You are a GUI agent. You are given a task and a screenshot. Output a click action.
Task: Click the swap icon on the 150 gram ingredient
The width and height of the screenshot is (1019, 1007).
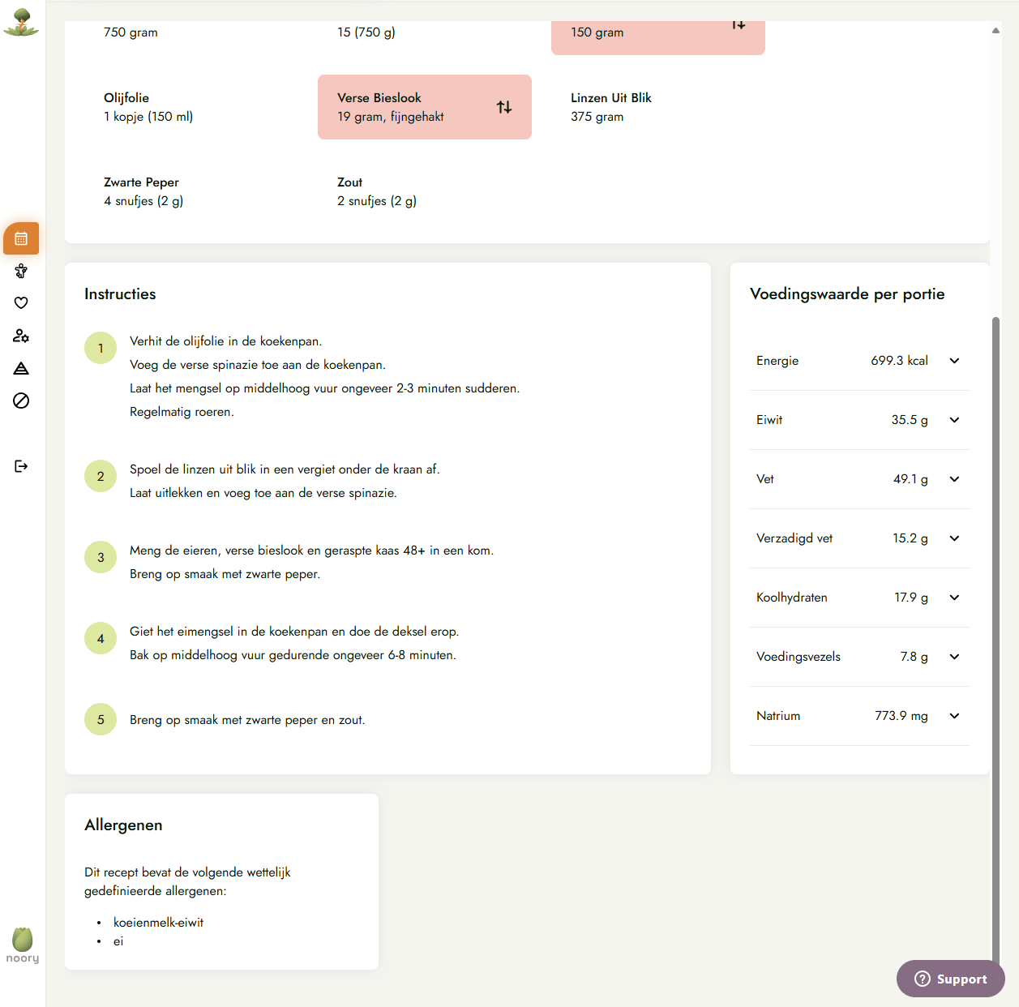[x=738, y=25]
